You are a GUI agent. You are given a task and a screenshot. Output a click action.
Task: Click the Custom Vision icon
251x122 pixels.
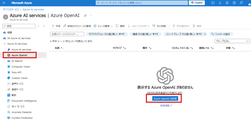point(9,78)
